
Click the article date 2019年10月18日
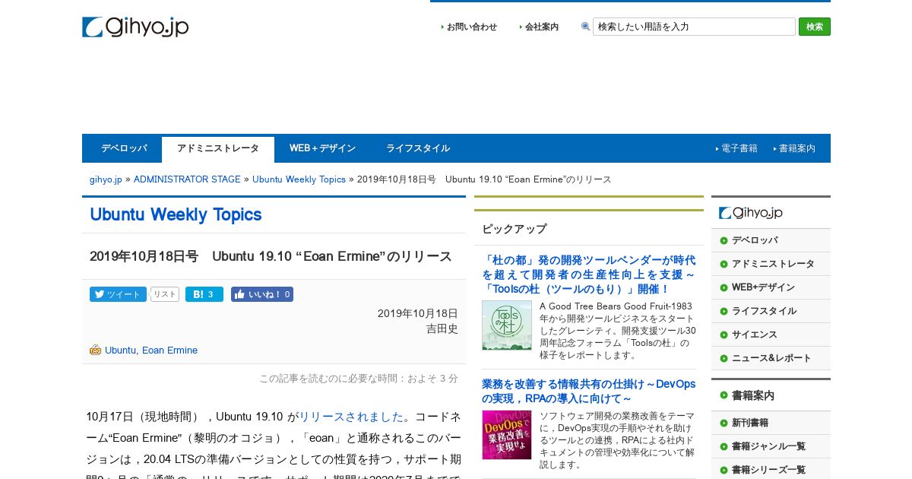[418, 313]
